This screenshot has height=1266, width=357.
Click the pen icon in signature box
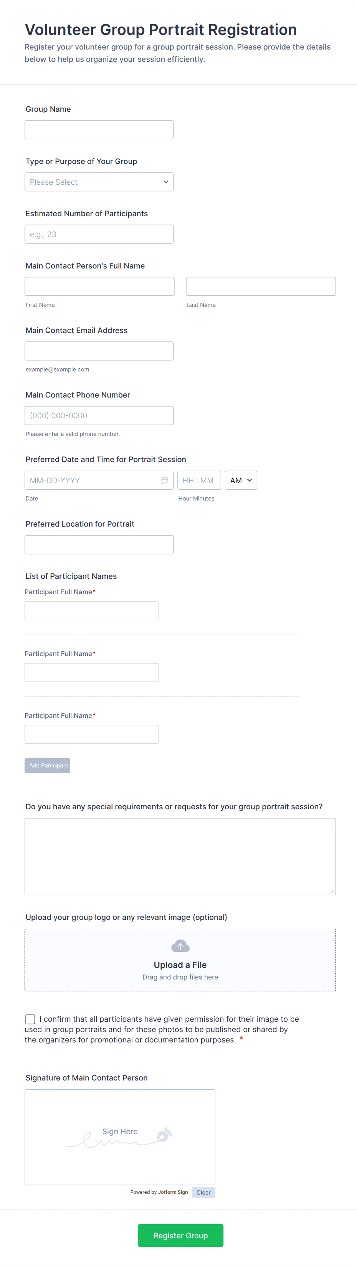point(164,1135)
